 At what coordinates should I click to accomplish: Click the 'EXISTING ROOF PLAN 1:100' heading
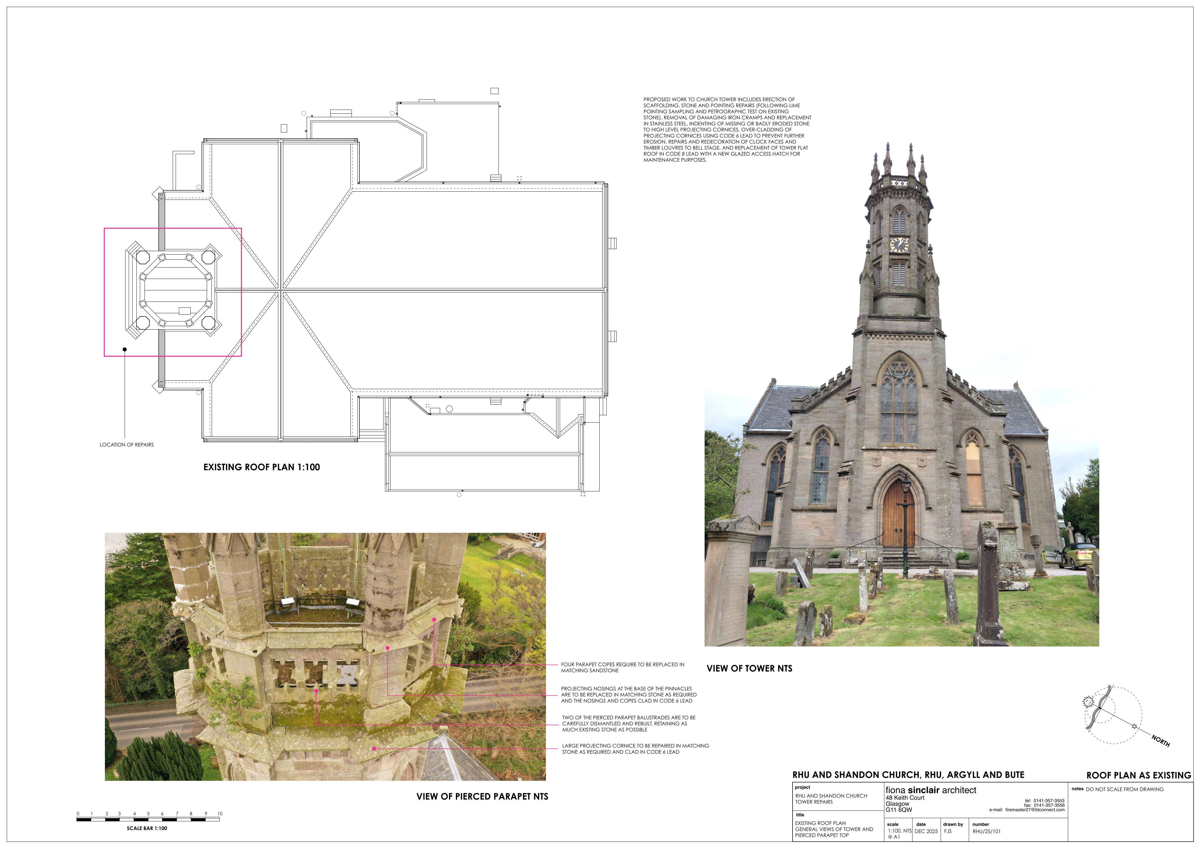tap(262, 467)
